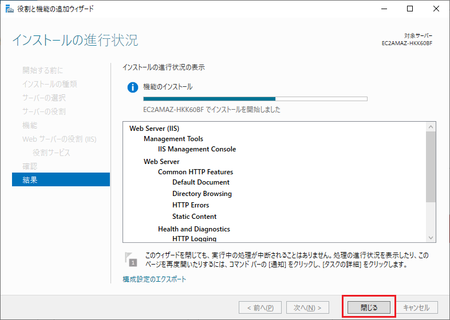Click the Static Content entry
Screen dimensions: 450x320
click(194, 217)
